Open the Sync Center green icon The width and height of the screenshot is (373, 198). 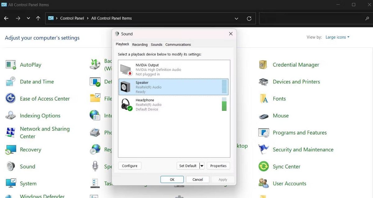click(x=263, y=167)
